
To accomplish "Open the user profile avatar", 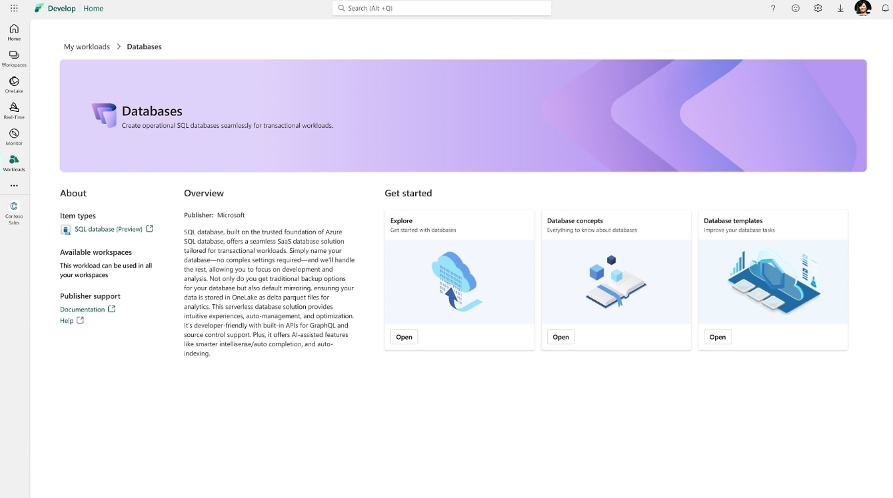I will [x=863, y=9].
